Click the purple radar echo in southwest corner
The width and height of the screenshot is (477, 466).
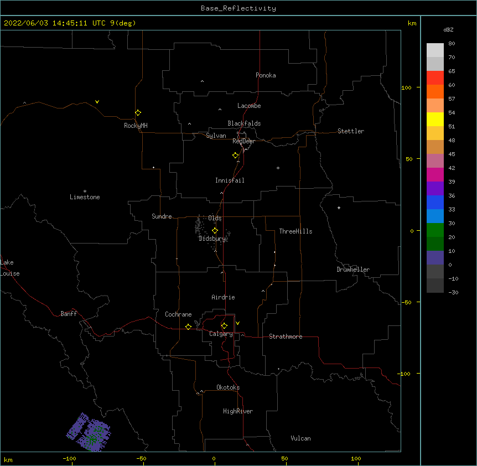tap(88, 432)
